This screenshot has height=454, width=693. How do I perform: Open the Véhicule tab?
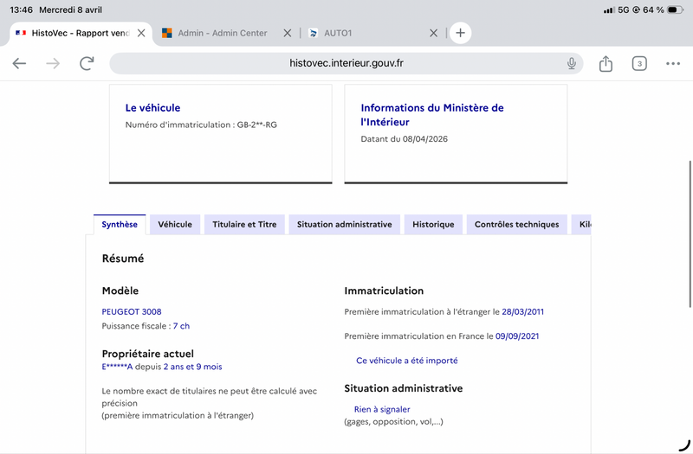(x=175, y=225)
